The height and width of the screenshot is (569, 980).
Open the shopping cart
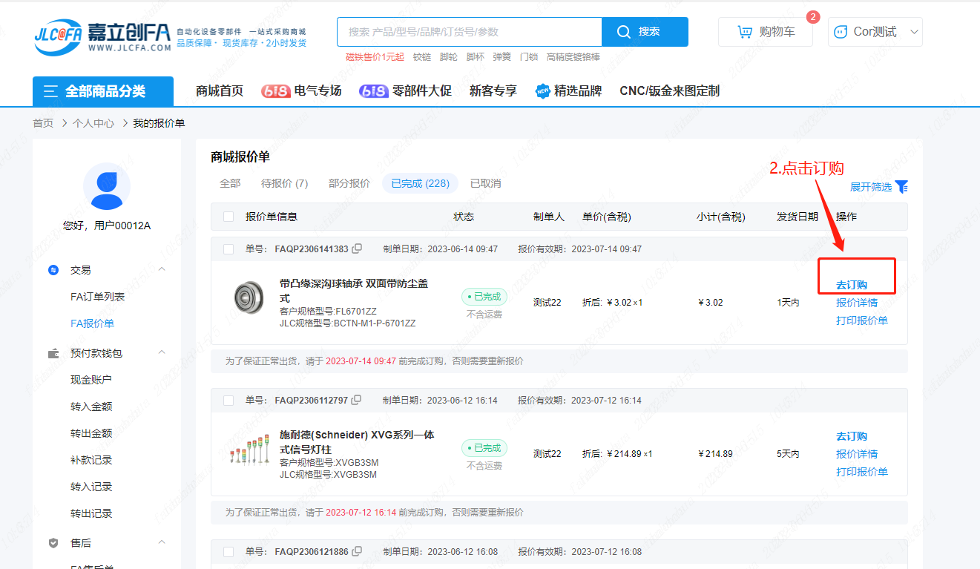coord(766,32)
